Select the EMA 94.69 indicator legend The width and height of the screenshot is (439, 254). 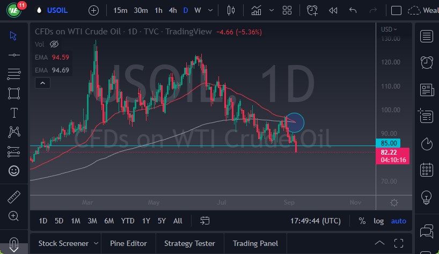point(52,70)
